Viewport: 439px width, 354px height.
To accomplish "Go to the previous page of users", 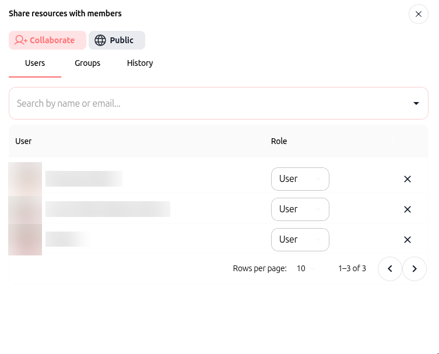I will pyautogui.click(x=389, y=269).
